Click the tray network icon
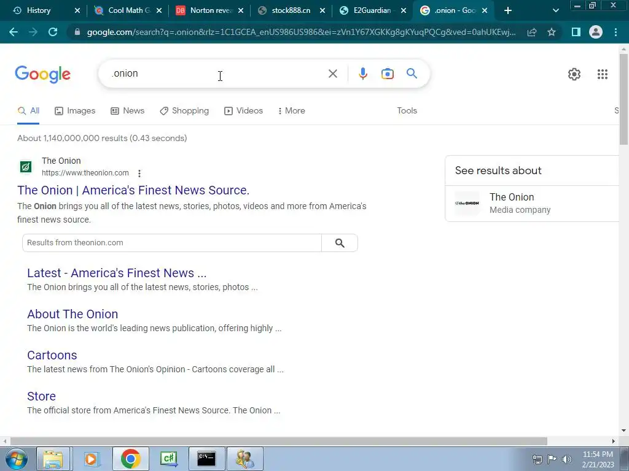This screenshot has width=629, height=471. point(537,459)
